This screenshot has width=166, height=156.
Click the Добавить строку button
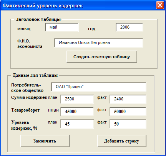[x=122, y=141]
